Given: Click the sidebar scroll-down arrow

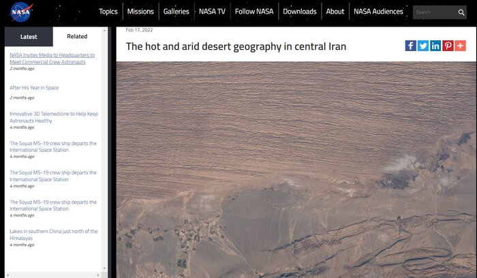Looking at the screenshot, I should [x=105, y=268].
